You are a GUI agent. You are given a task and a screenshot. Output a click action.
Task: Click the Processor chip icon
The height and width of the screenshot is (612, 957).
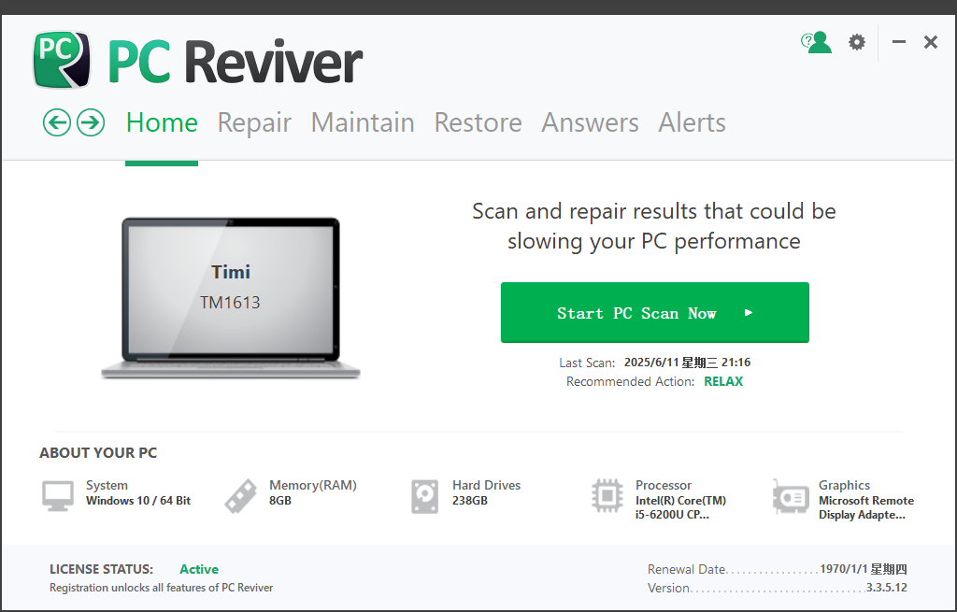pos(607,495)
